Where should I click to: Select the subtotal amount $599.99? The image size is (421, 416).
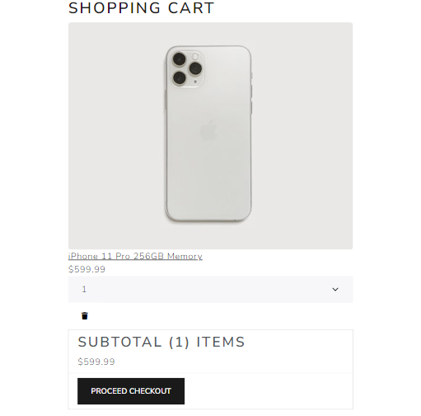click(x=96, y=362)
